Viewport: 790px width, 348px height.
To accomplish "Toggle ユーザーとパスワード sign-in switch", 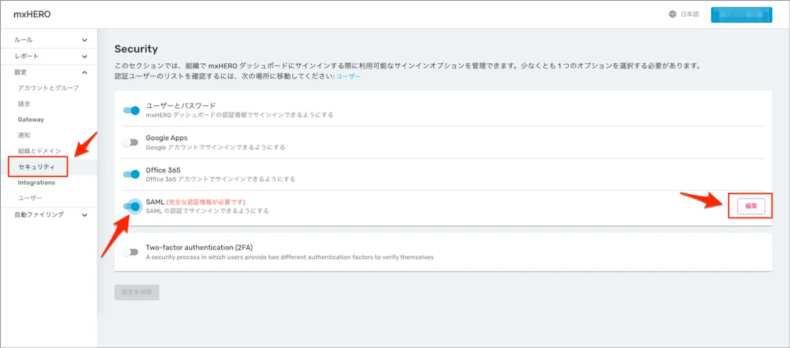I will coord(132,110).
